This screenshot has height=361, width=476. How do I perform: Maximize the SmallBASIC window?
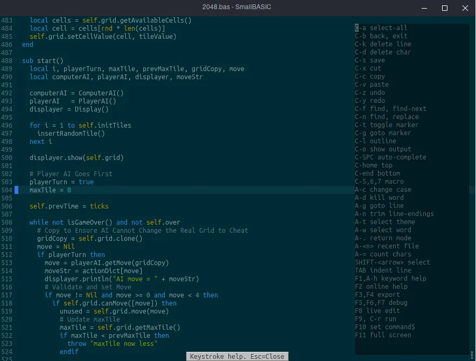[x=445, y=8]
